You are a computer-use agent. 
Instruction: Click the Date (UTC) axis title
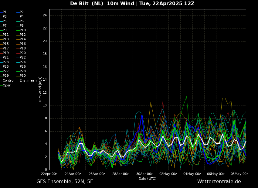pos(148,179)
